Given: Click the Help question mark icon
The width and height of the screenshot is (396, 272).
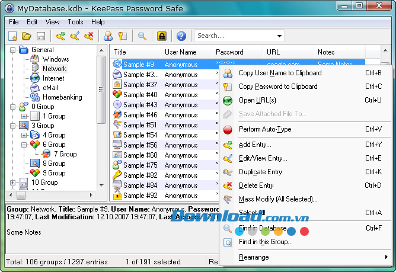Looking at the screenshot, I should tap(181, 36).
